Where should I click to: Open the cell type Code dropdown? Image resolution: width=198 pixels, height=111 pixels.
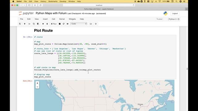point(79,24)
